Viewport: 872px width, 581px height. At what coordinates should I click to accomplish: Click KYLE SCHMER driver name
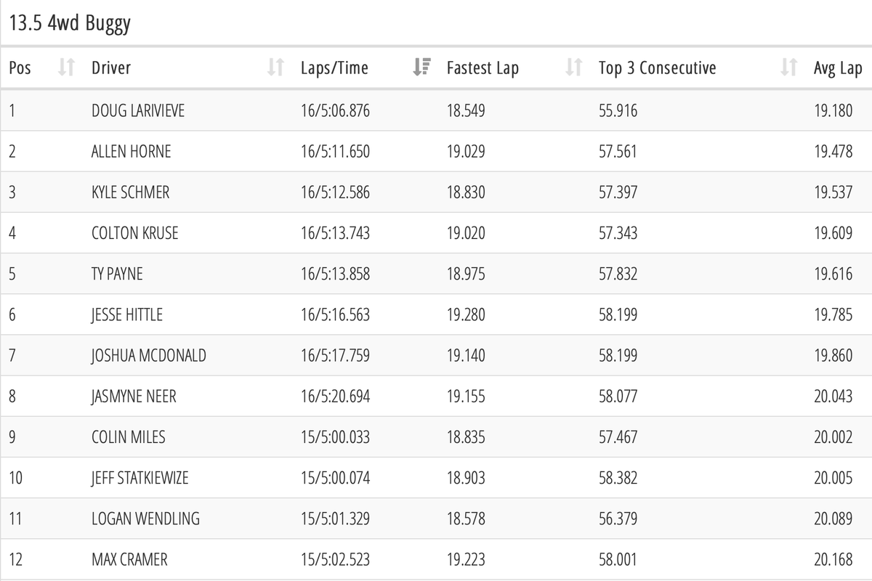130,192
